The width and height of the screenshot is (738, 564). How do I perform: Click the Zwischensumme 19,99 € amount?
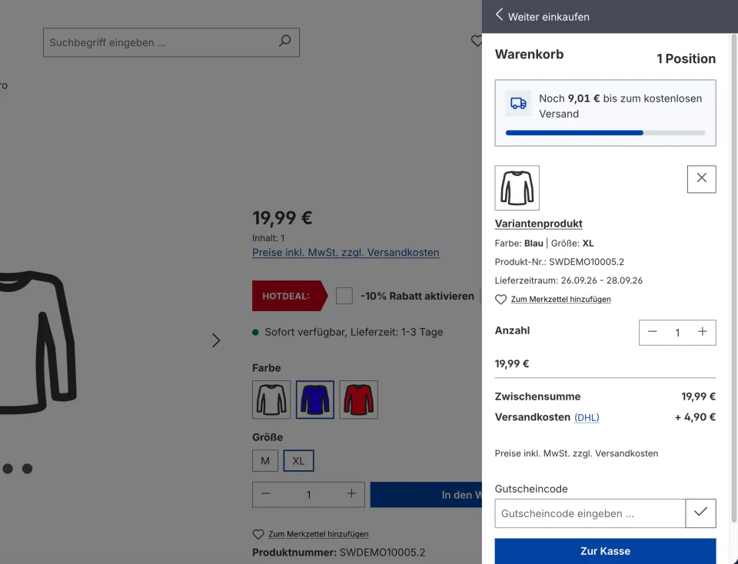coord(699,396)
